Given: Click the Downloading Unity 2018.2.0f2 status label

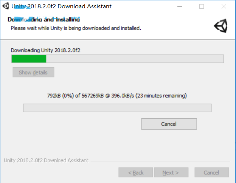Looking at the screenshot, I should point(45,50).
